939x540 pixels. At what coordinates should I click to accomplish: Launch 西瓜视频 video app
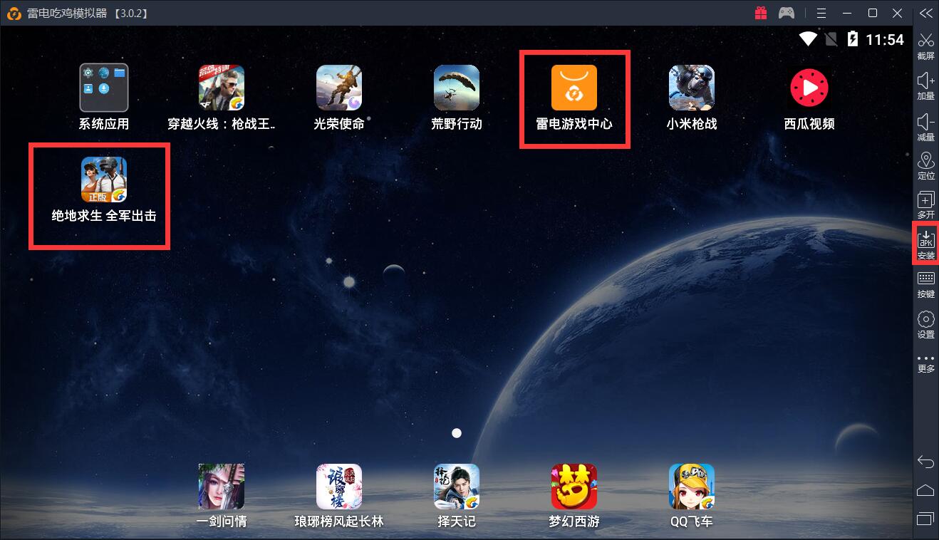click(809, 88)
